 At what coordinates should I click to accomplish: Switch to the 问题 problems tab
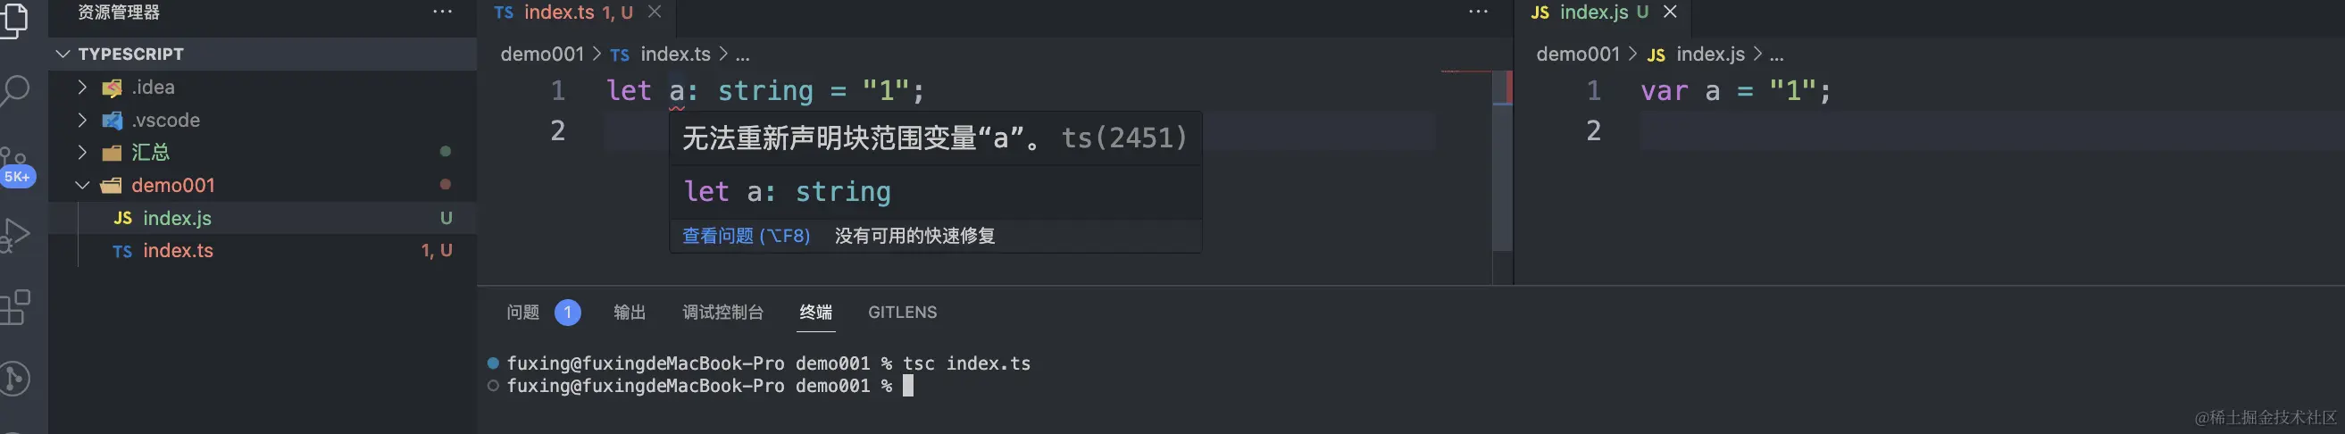[522, 312]
